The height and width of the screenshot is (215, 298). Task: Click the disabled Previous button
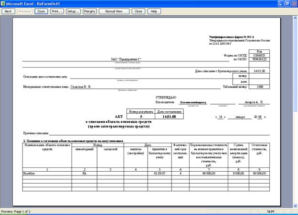(24, 11)
